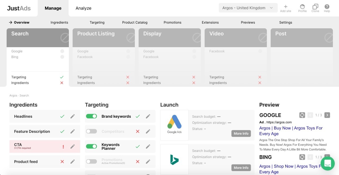
Task: Click the Google Ads logo thumbnail
Action: point(175,125)
